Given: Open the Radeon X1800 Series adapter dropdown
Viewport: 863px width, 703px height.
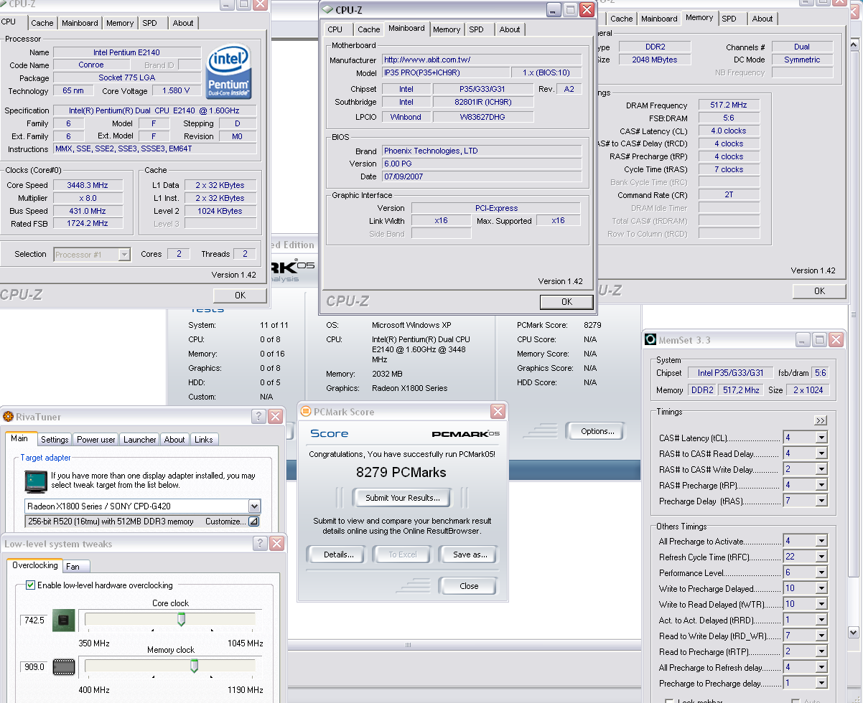Looking at the screenshot, I should coord(254,506).
